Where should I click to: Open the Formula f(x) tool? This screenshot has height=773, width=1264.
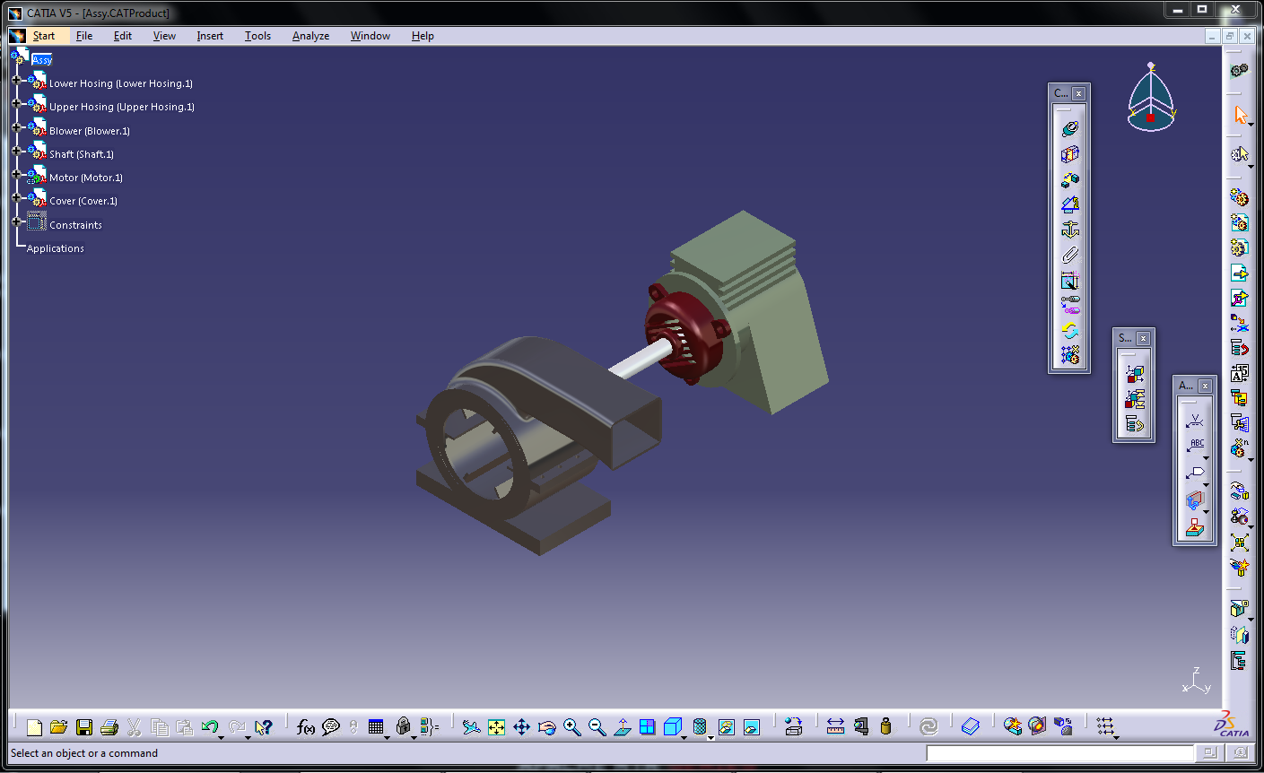(x=306, y=727)
